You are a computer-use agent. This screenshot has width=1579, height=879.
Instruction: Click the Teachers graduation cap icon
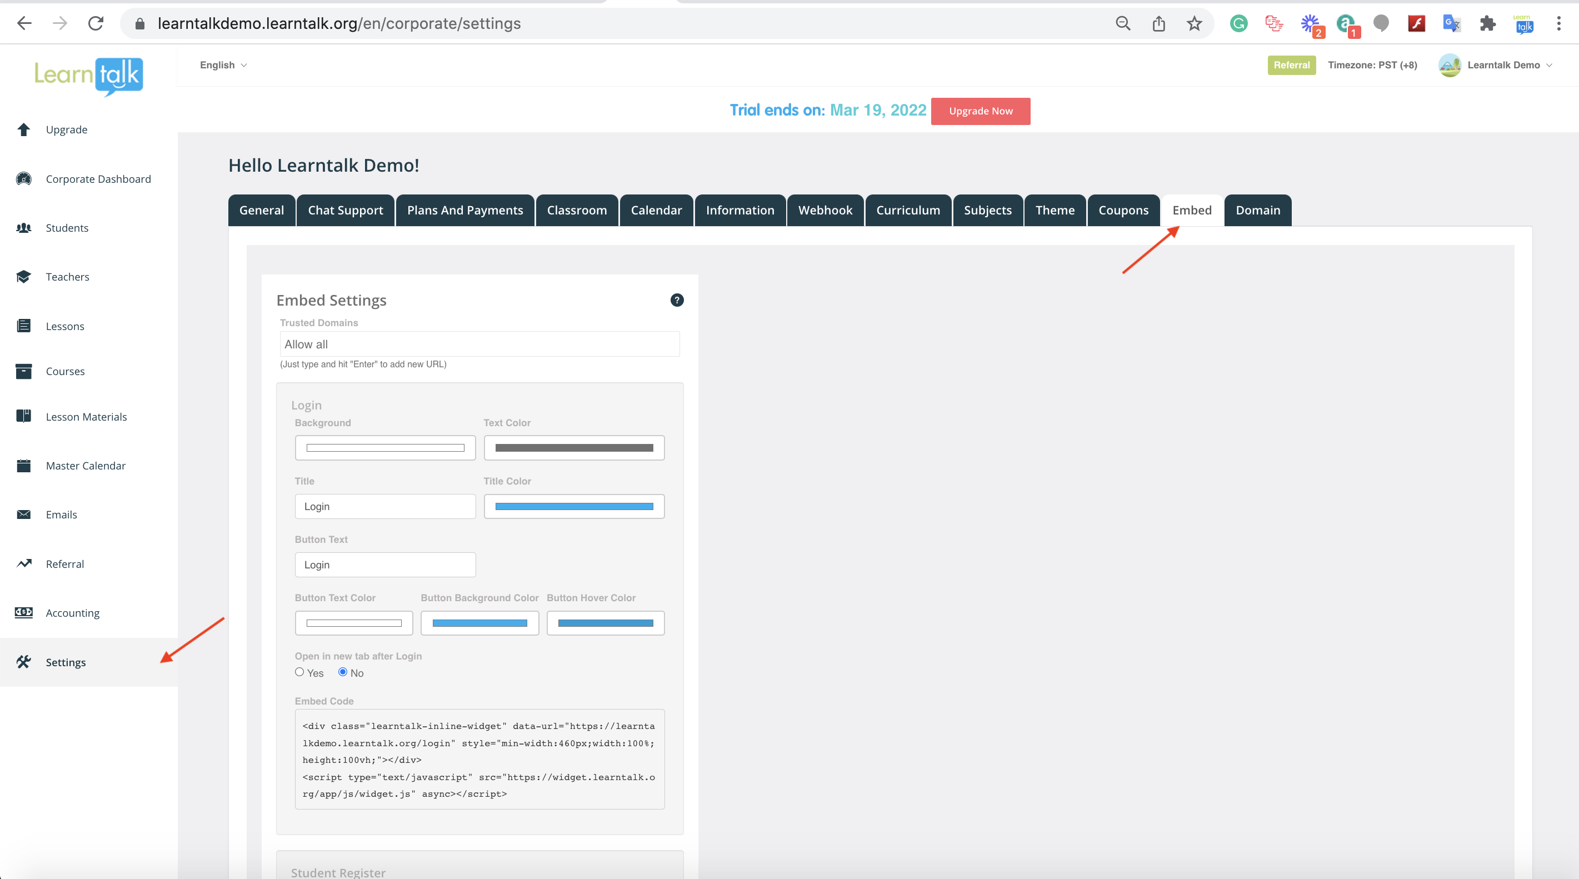[24, 277]
